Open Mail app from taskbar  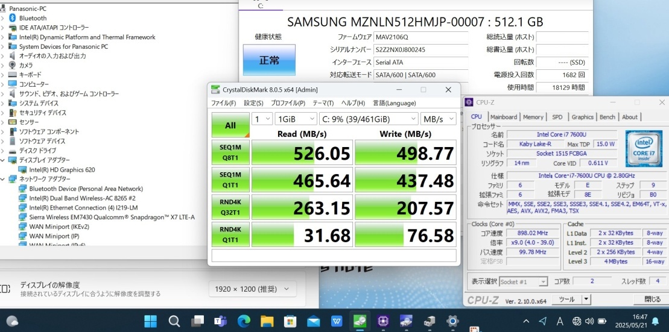coord(313,321)
